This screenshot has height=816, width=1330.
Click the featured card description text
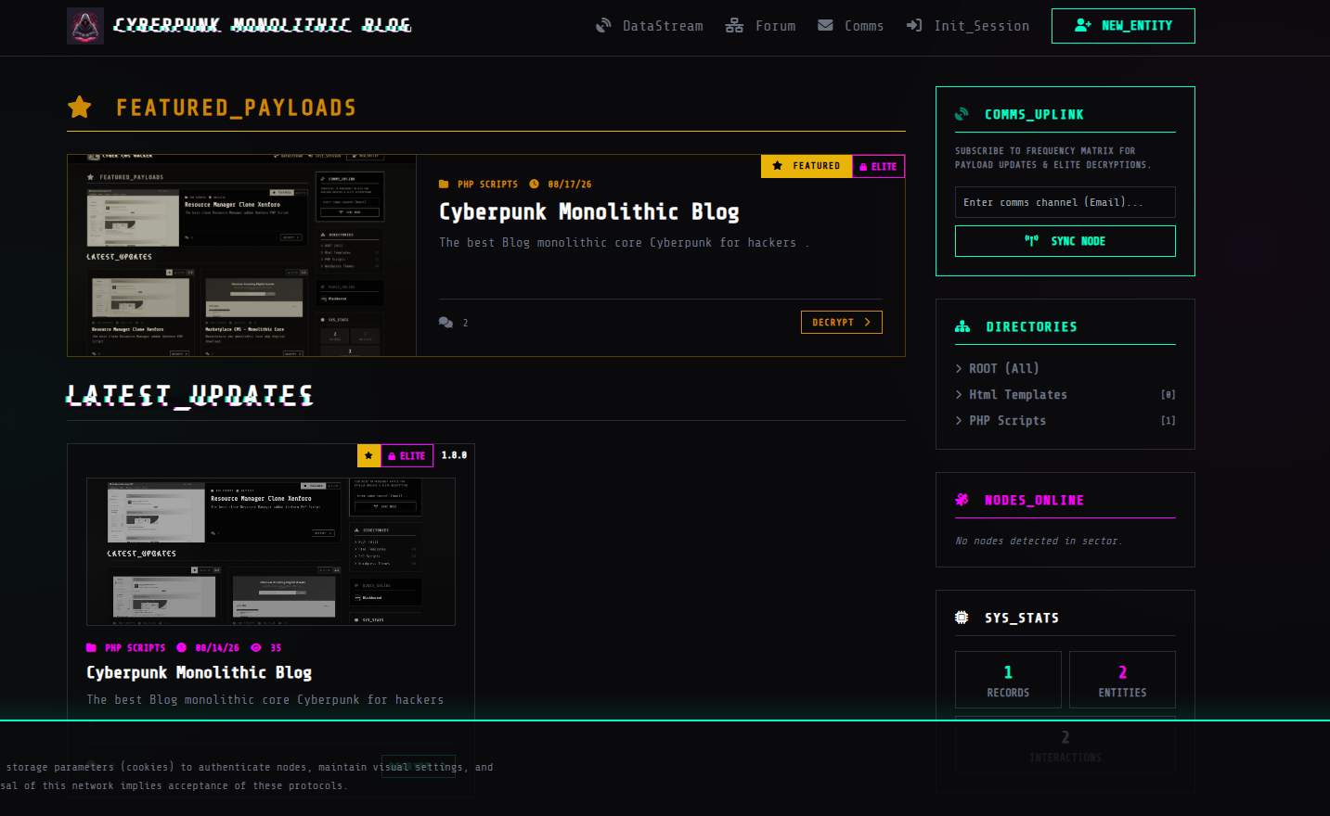624,243
